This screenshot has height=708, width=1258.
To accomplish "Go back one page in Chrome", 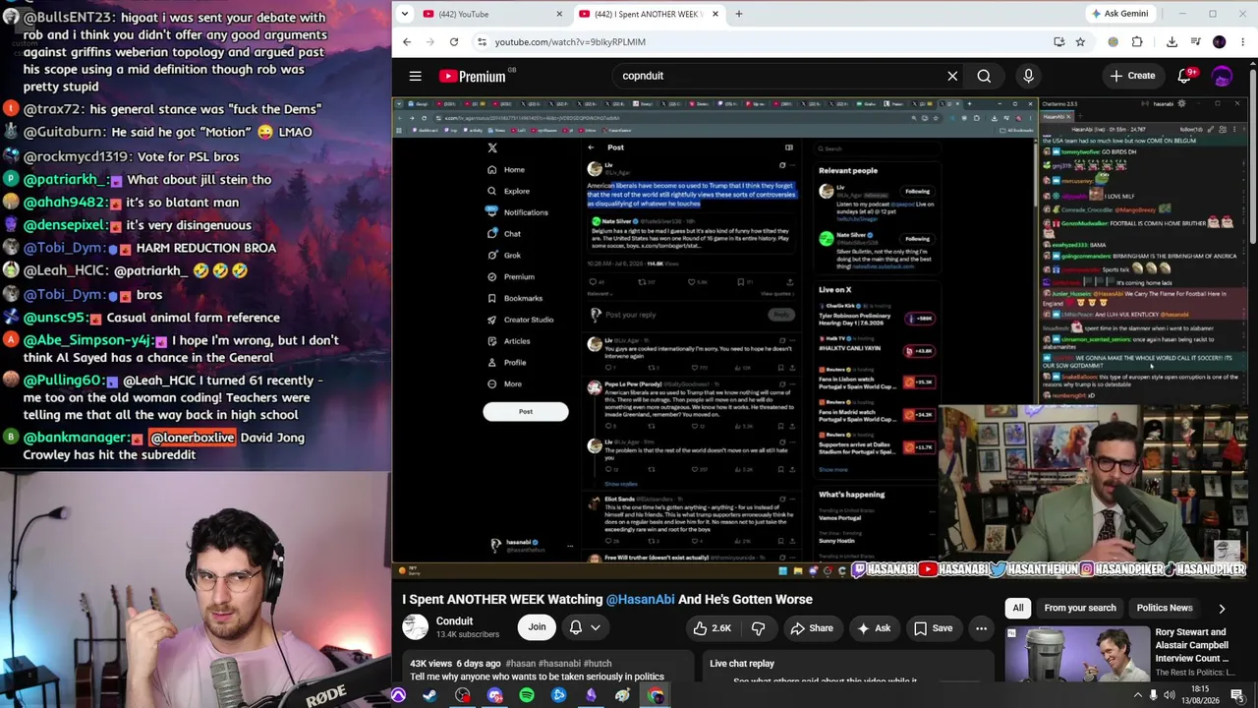I will tap(407, 42).
